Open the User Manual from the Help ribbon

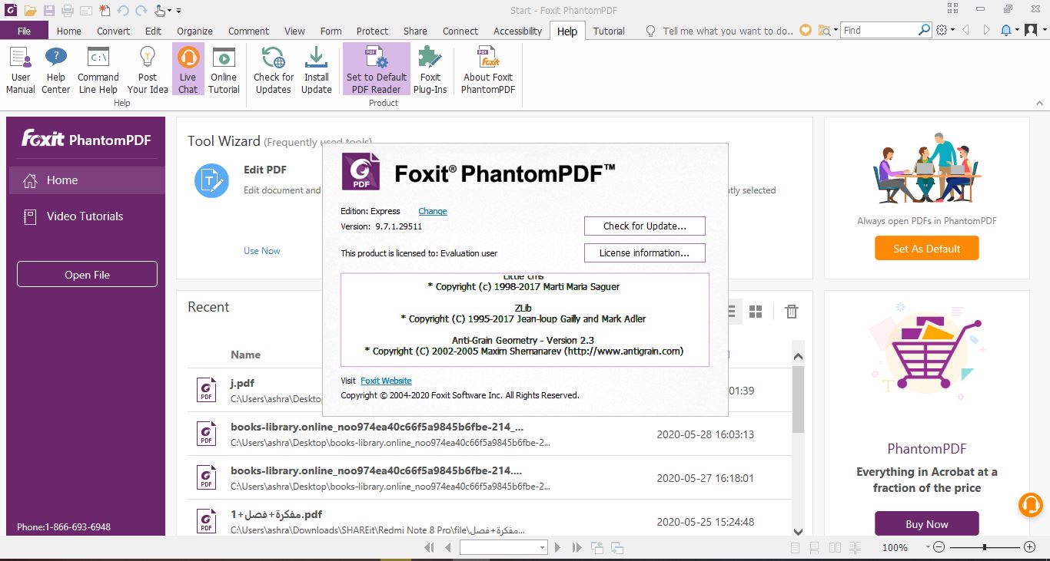coord(21,69)
